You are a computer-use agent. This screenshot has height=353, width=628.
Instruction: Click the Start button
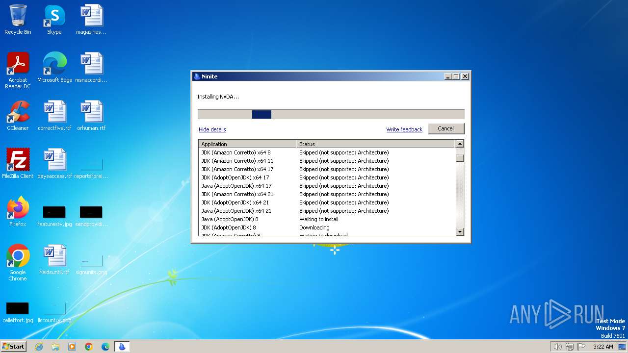tap(14, 347)
